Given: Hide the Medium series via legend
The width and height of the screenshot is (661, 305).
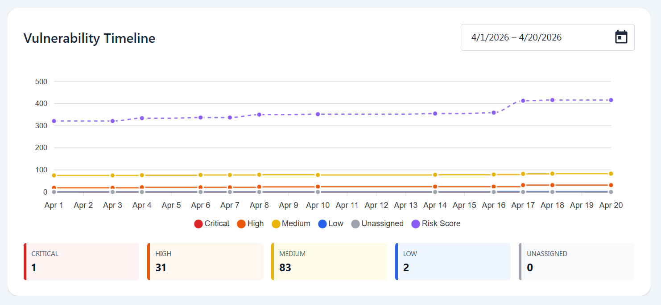Looking at the screenshot, I should [x=291, y=224].
